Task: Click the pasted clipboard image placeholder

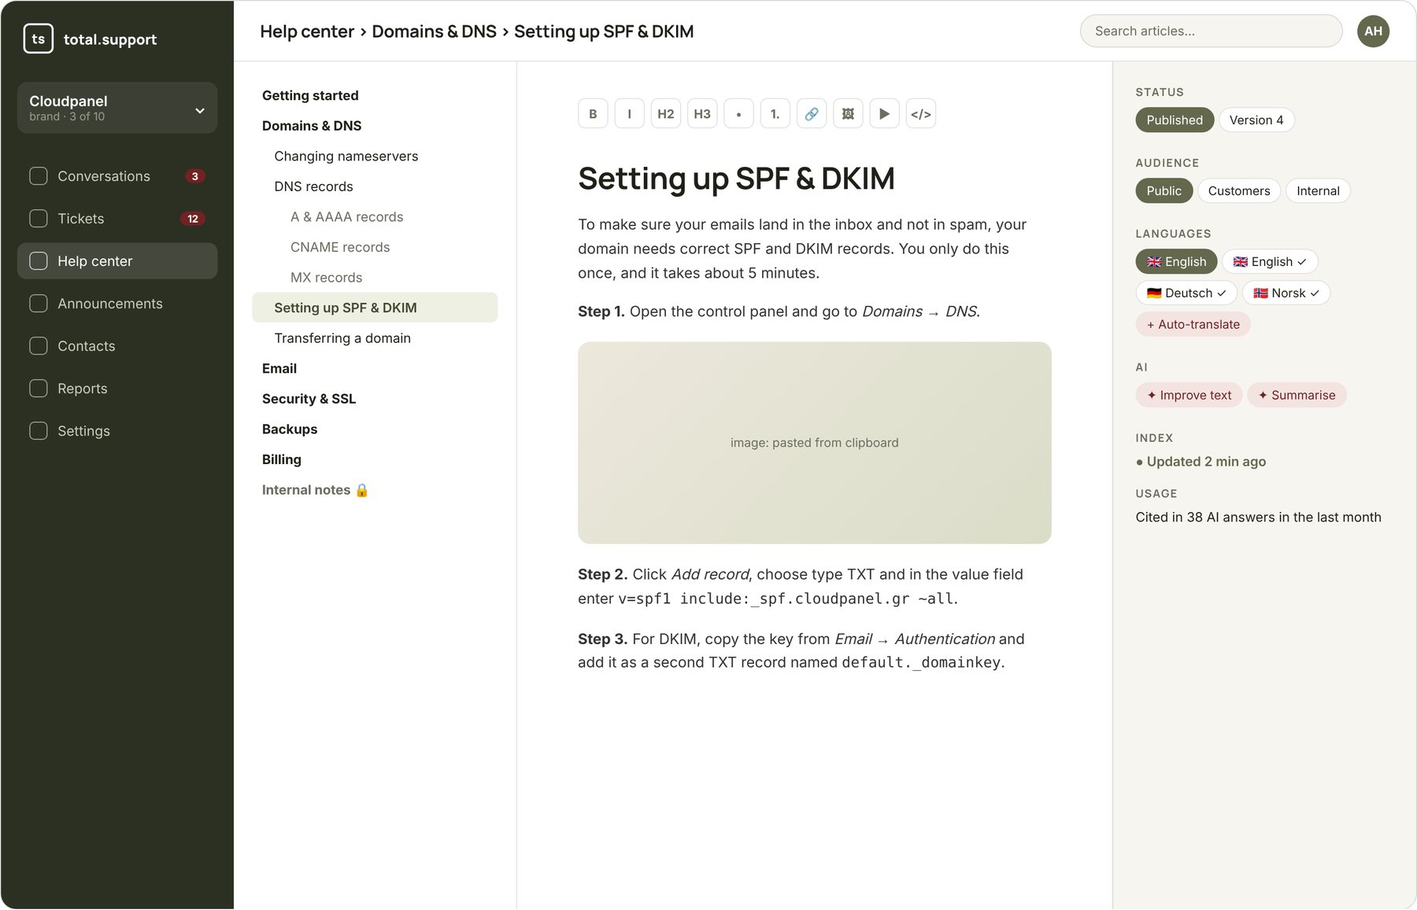Action: point(814,443)
